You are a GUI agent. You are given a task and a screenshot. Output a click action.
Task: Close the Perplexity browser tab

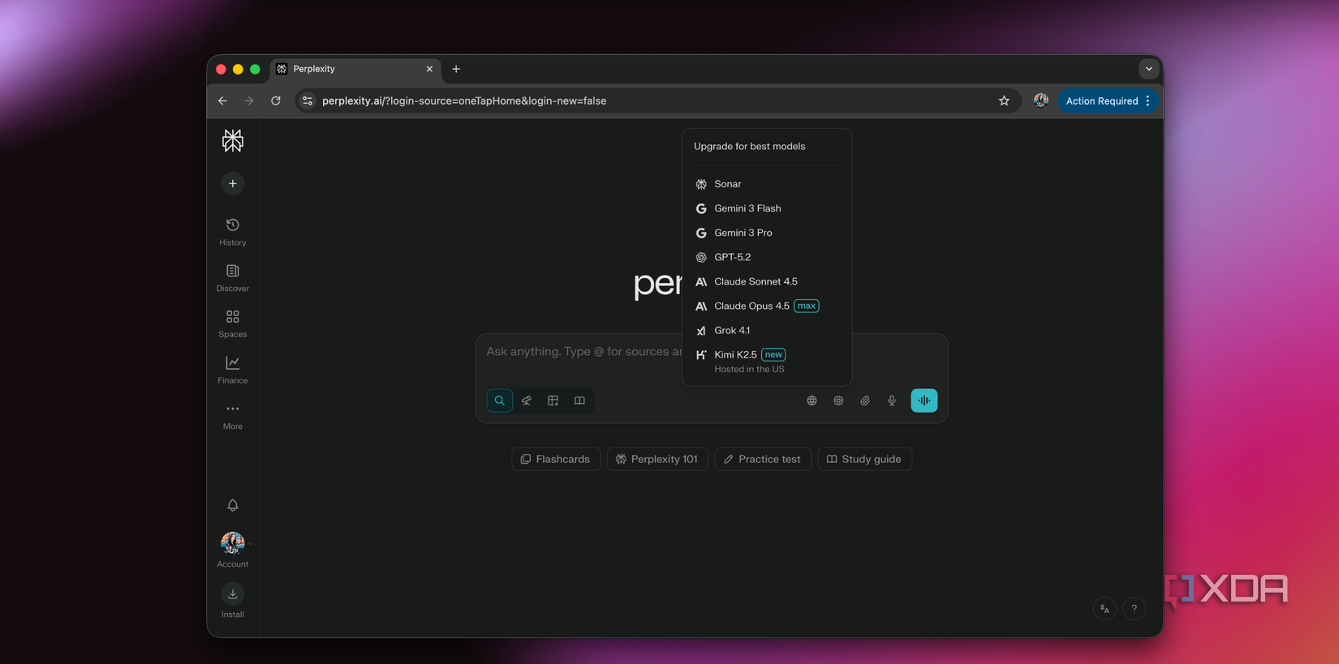coord(429,69)
